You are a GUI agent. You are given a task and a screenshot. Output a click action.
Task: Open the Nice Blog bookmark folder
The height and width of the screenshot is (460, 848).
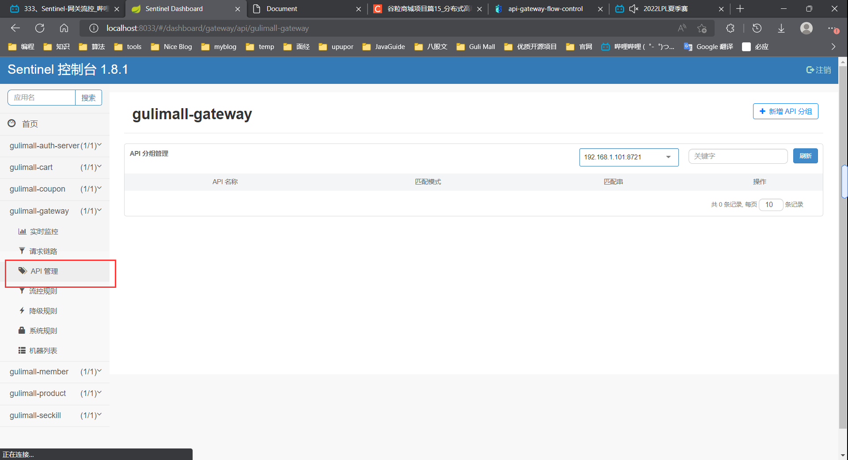click(x=171, y=47)
